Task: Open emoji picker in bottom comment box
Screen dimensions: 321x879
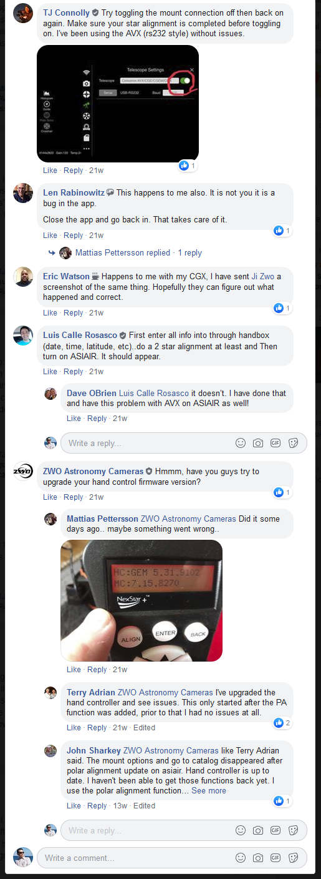Action: coord(241,858)
